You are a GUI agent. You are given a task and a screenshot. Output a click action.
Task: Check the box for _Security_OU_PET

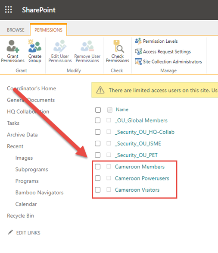[x=97, y=155]
